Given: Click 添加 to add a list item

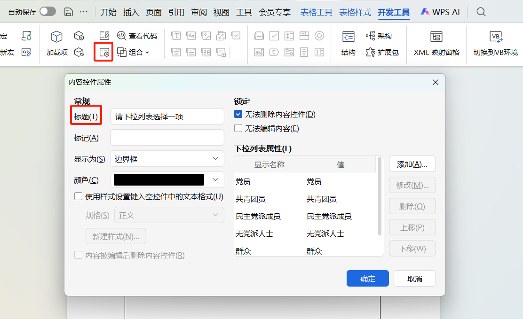Looking at the screenshot, I should 412,163.
